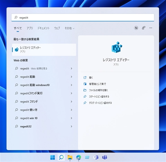Image resolution: width=166 pixels, height=162 pixels.
Task: Click ファイルの場所を開く action
Action: coord(99,90)
